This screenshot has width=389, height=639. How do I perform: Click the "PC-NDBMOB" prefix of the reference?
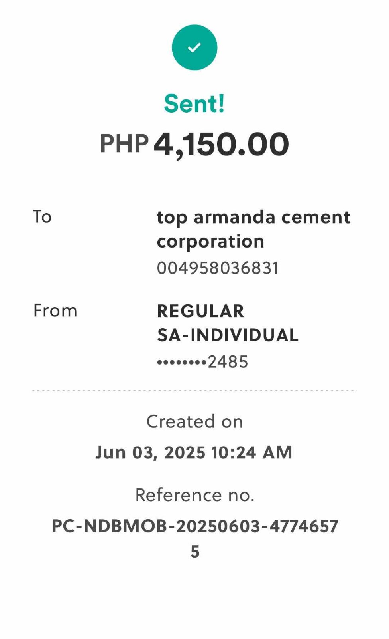click(110, 526)
